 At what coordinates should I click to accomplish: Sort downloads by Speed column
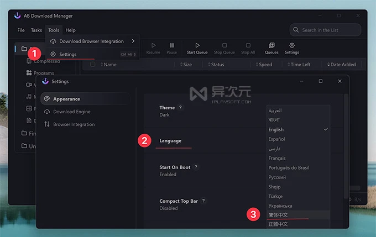click(x=264, y=65)
